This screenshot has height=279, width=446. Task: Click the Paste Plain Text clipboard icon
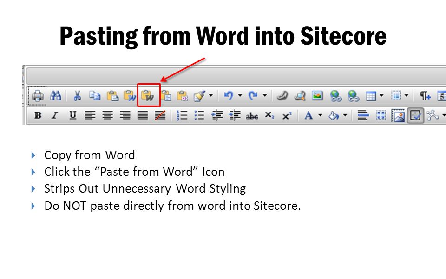pyautogui.click(x=166, y=96)
